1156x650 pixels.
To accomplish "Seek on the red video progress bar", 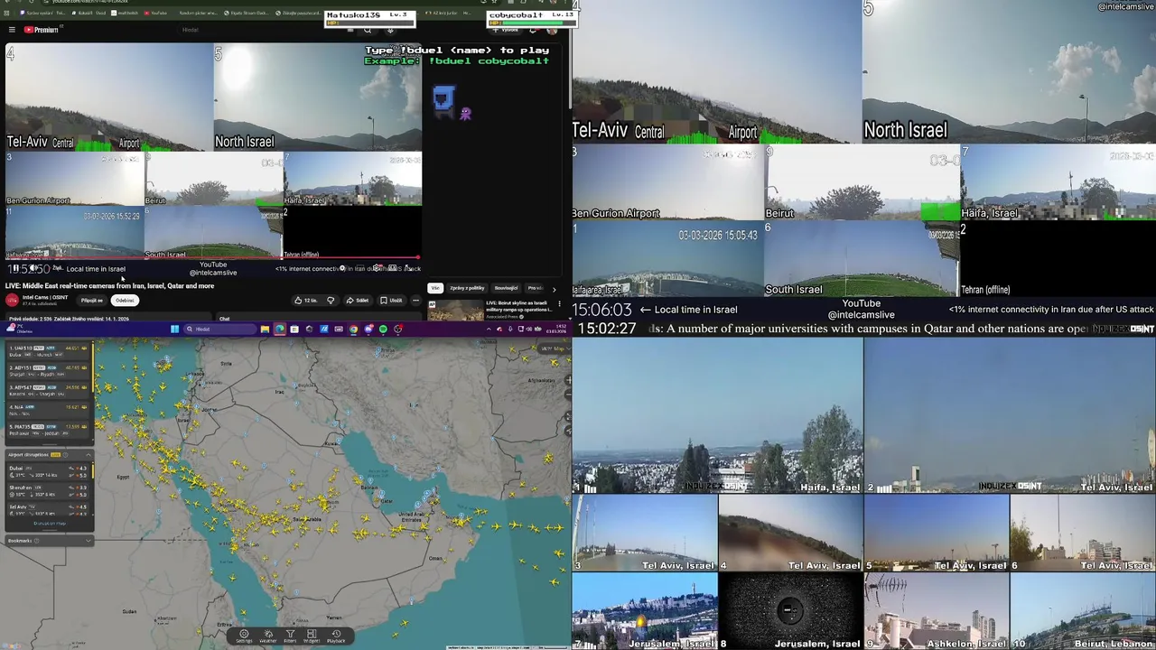I will (x=213, y=258).
